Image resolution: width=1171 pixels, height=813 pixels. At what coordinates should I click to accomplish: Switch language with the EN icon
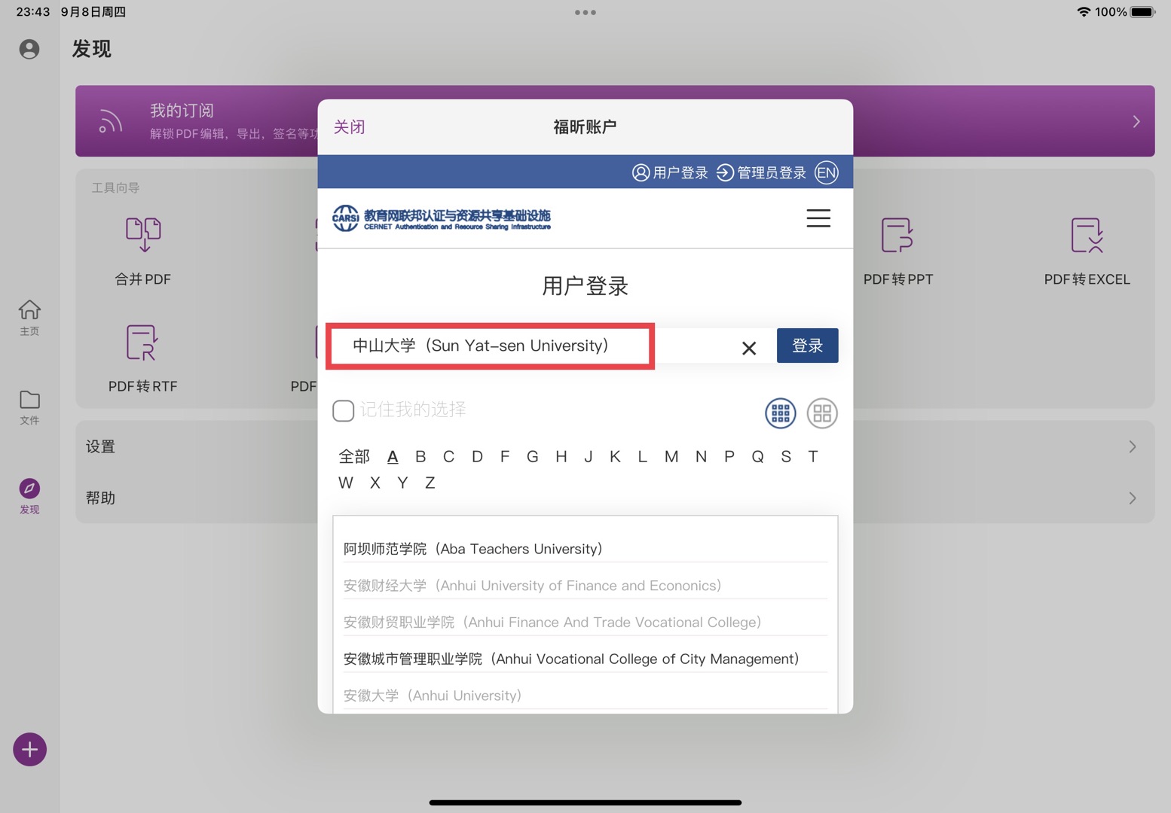pyautogui.click(x=827, y=172)
